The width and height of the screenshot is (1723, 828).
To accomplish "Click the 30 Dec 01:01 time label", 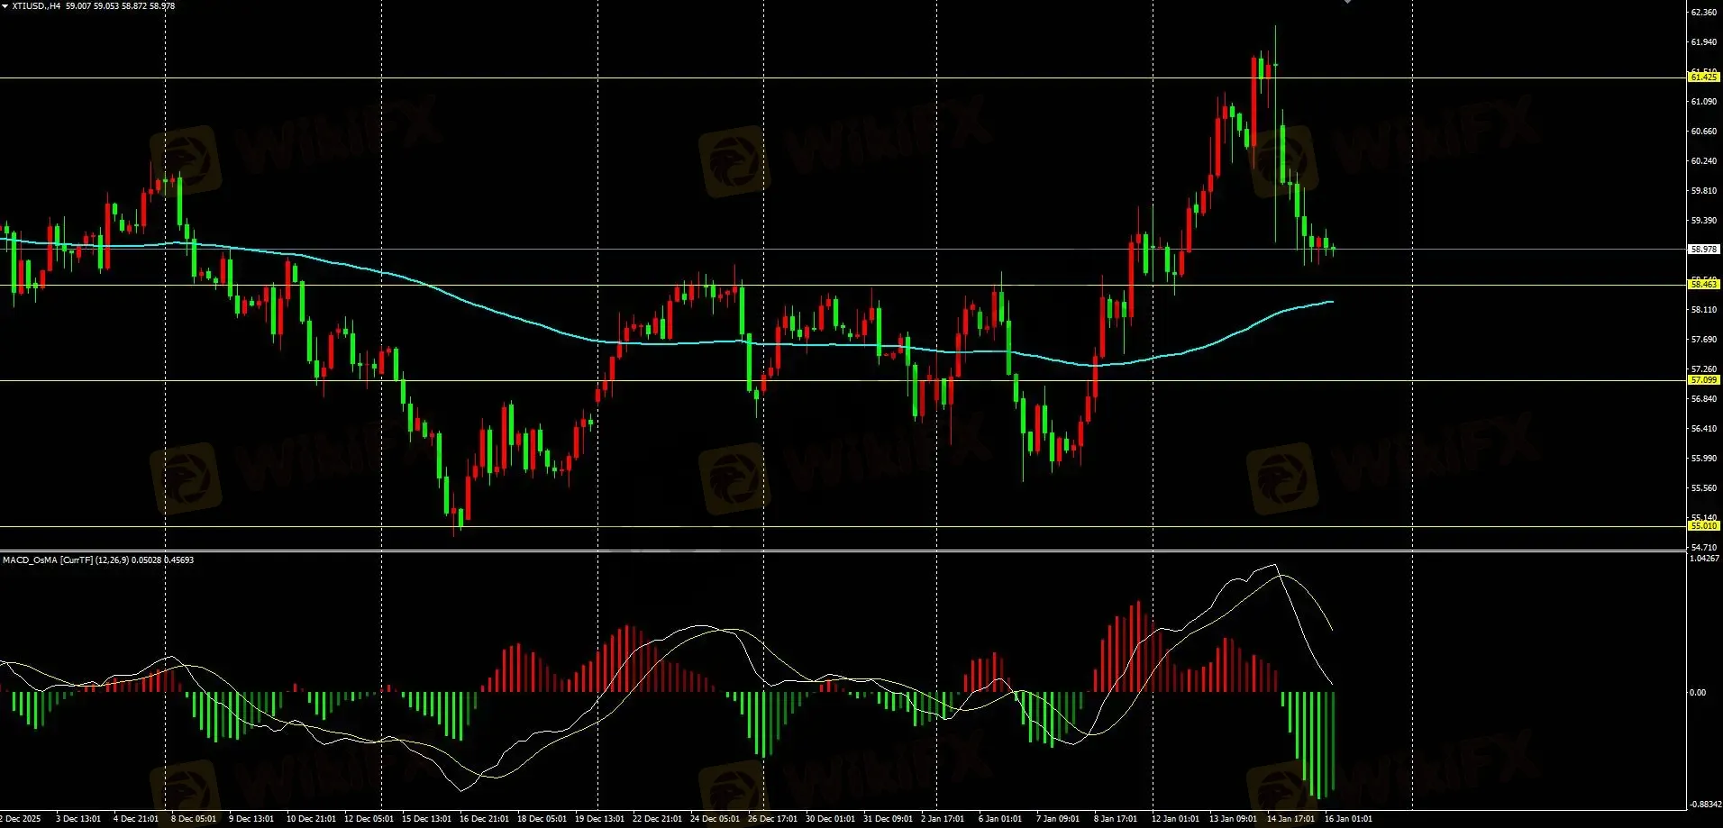I will [x=830, y=819].
